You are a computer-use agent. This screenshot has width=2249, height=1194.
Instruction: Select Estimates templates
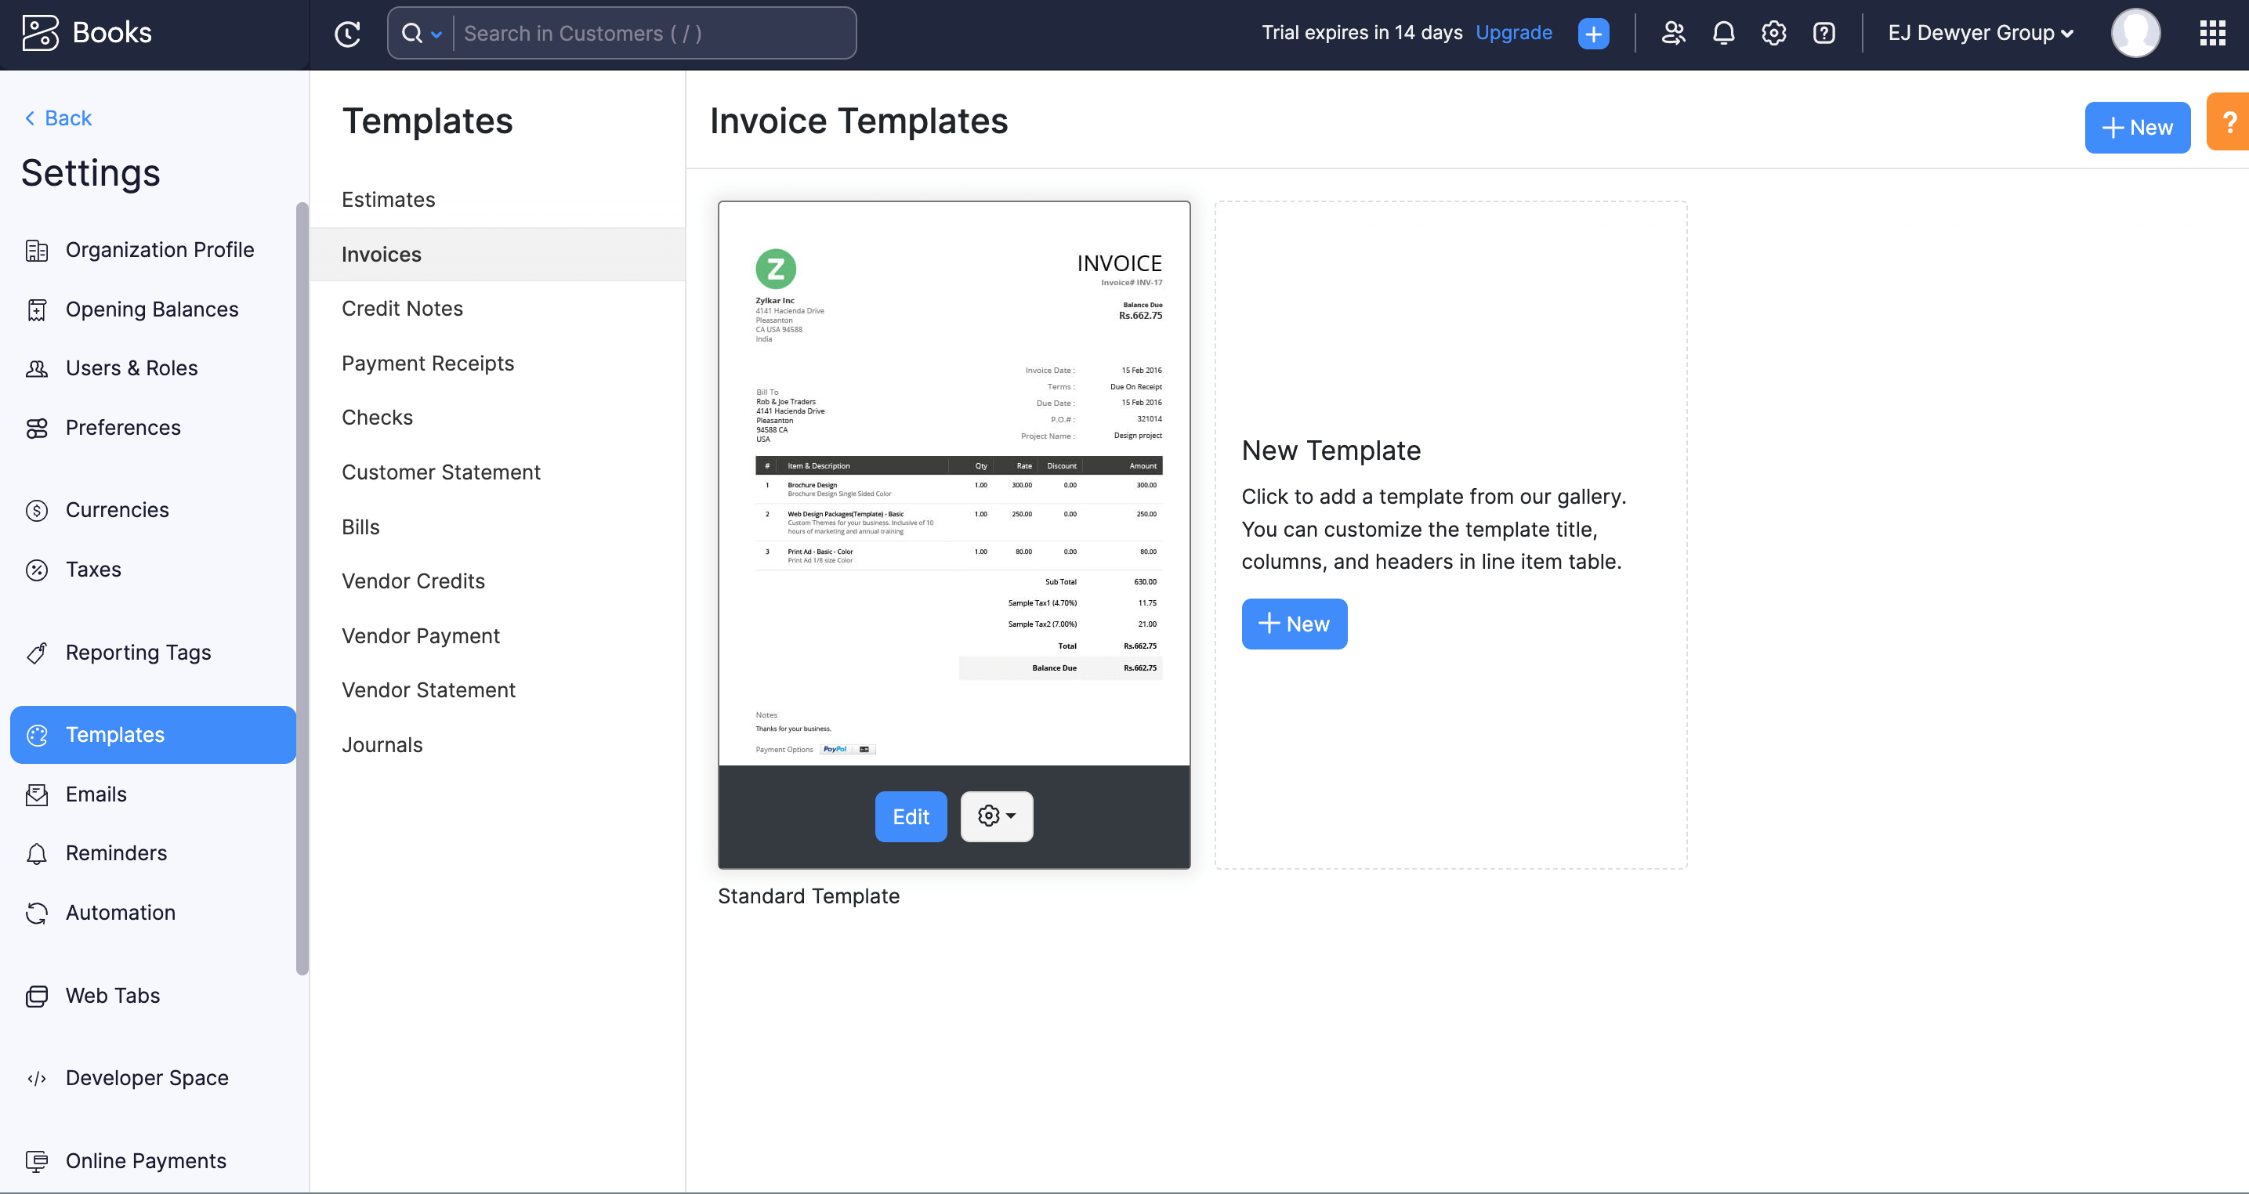498,200
